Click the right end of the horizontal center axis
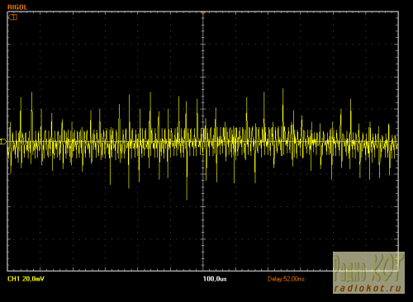Image resolution: width=413 pixels, height=302 pixels. point(397,142)
